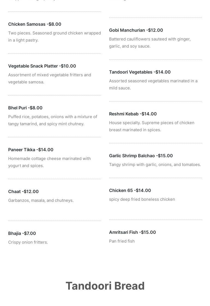Select the Amritsari Fish menu item title
The image size is (210, 306).
(132, 232)
